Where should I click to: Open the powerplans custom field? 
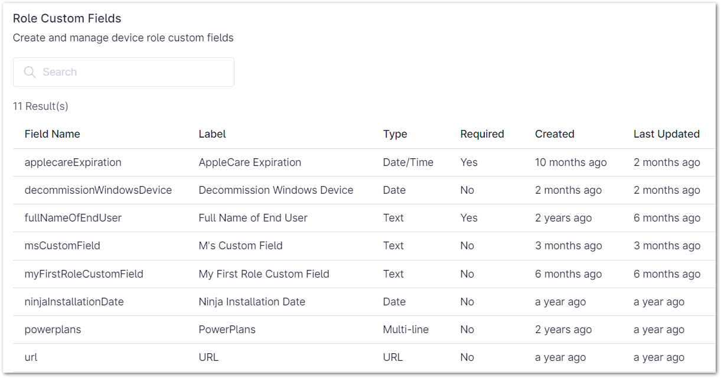click(x=53, y=329)
